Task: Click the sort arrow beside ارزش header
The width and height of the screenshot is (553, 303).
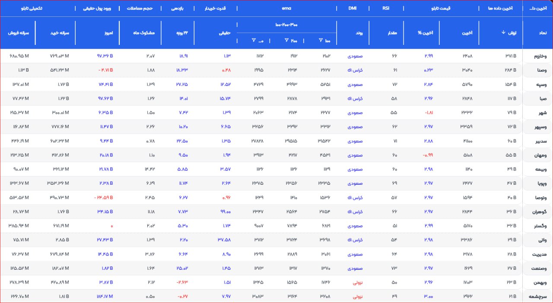Action: coord(503,32)
